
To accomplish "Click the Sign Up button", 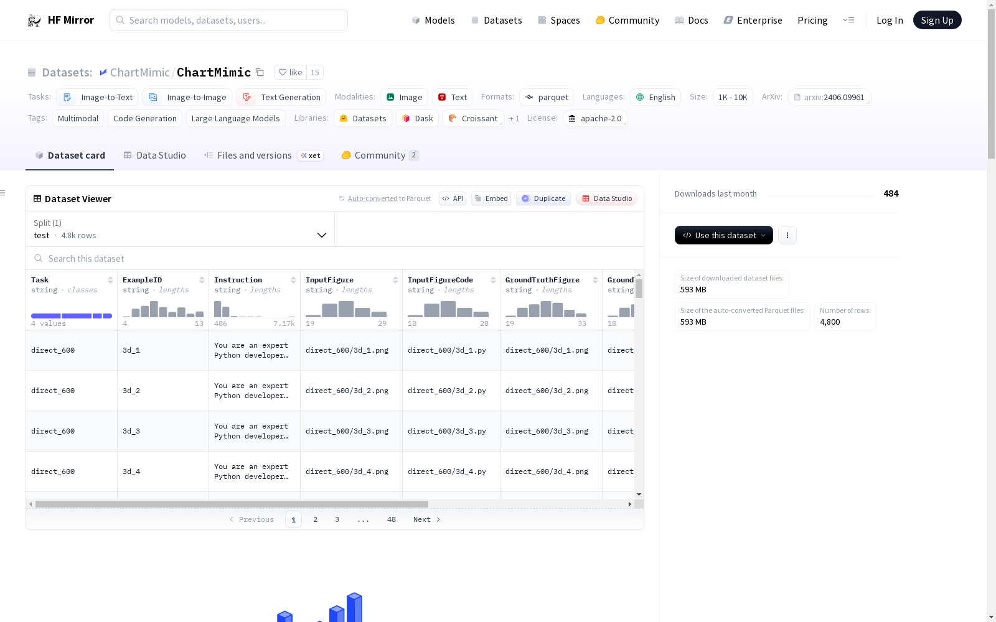I will click(937, 20).
